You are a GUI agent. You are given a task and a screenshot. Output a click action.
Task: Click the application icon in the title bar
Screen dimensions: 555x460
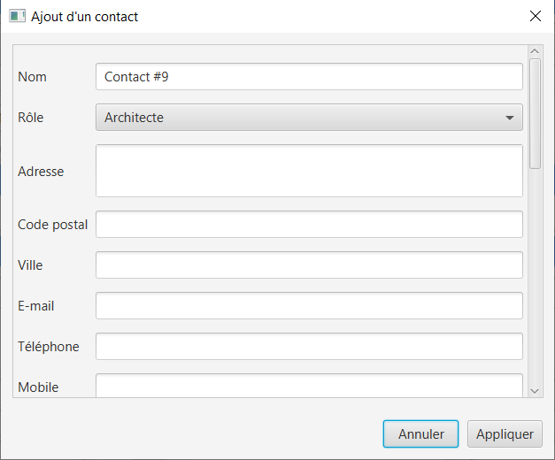coord(17,16)
